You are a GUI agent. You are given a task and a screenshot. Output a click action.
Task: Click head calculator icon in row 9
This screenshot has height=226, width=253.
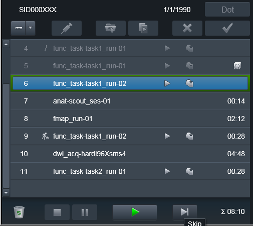pos(189,136)
